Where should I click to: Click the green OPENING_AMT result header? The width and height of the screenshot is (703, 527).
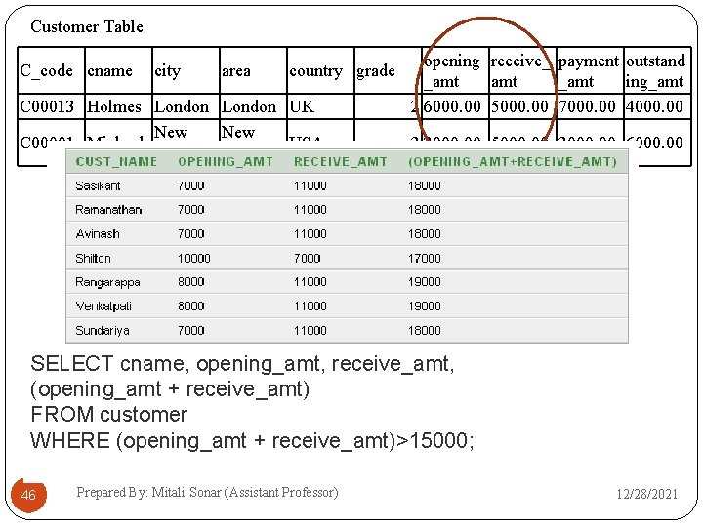226,162
